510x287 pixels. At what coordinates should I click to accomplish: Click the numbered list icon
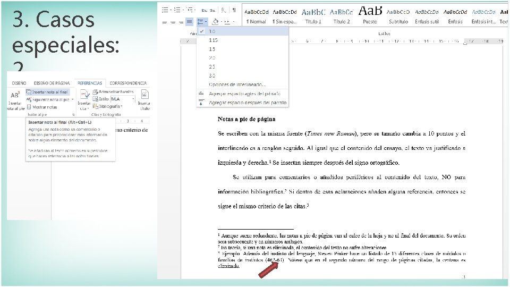coord(177,10)
